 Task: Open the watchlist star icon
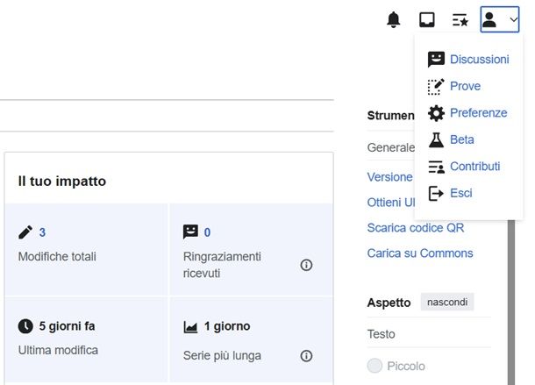(460, 19)
